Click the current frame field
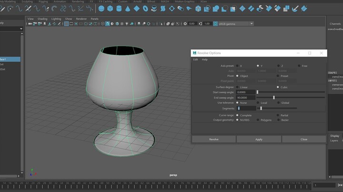The width and height of the screenshot is (343, 192). (x=324, y=185)
